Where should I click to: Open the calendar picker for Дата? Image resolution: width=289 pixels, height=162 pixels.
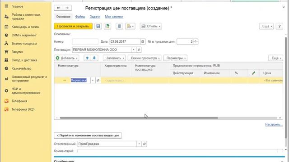click(143, 42)
